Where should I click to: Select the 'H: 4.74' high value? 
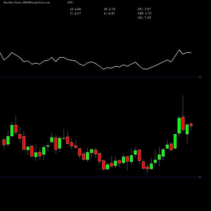click(x=110, y=9)
